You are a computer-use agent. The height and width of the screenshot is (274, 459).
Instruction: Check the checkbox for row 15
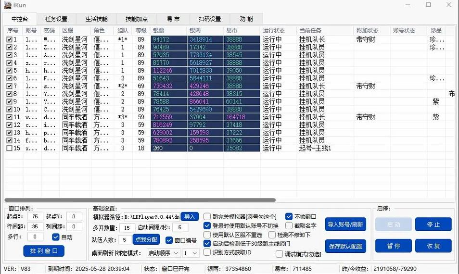9,148
